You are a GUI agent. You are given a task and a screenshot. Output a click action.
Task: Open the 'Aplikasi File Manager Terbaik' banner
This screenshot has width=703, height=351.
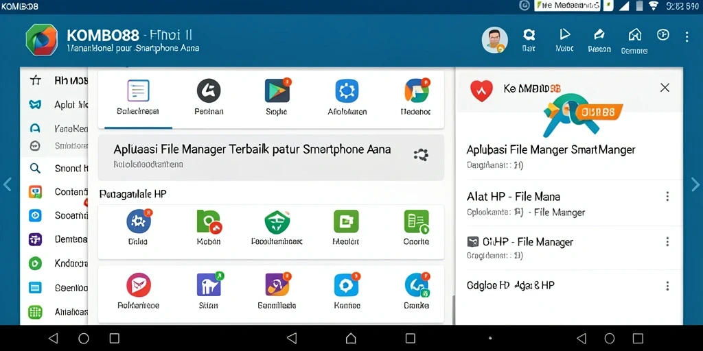click(270, 157)
